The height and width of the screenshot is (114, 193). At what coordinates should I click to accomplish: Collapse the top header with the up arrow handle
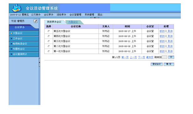[x=95, y=18]
